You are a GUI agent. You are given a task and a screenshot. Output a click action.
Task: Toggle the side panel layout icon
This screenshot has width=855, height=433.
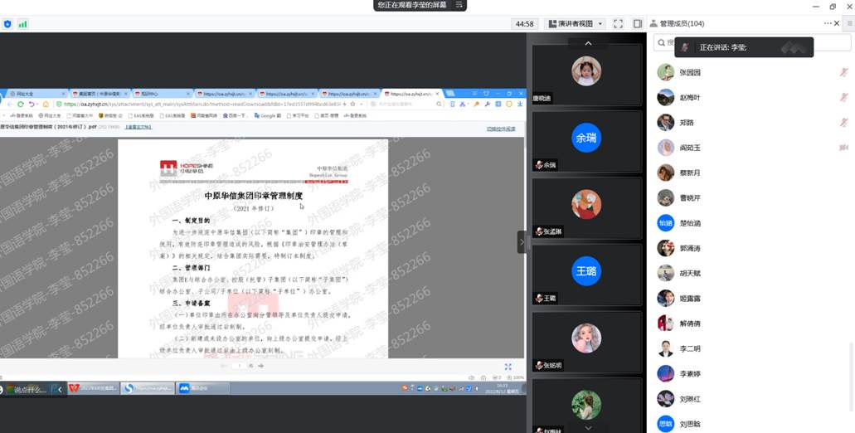(x=638, y=24)
